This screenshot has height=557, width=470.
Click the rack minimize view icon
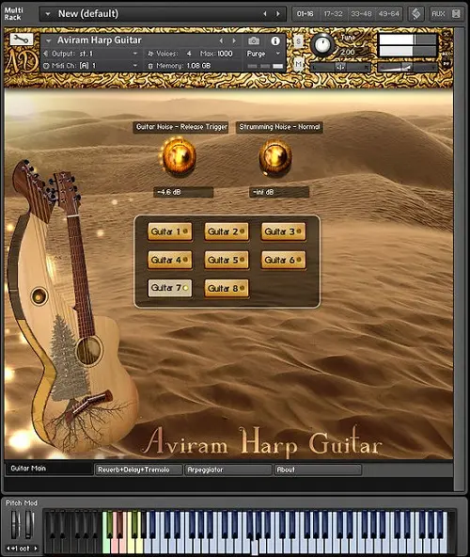coord(456,14)
